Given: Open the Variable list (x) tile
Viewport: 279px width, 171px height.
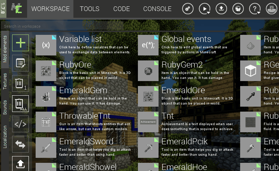Looking at the screenshot, I should coord(46,45).
